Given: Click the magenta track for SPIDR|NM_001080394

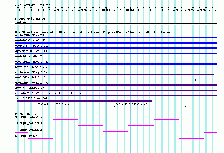Looking at the screenshot, I should click(116, 119).
